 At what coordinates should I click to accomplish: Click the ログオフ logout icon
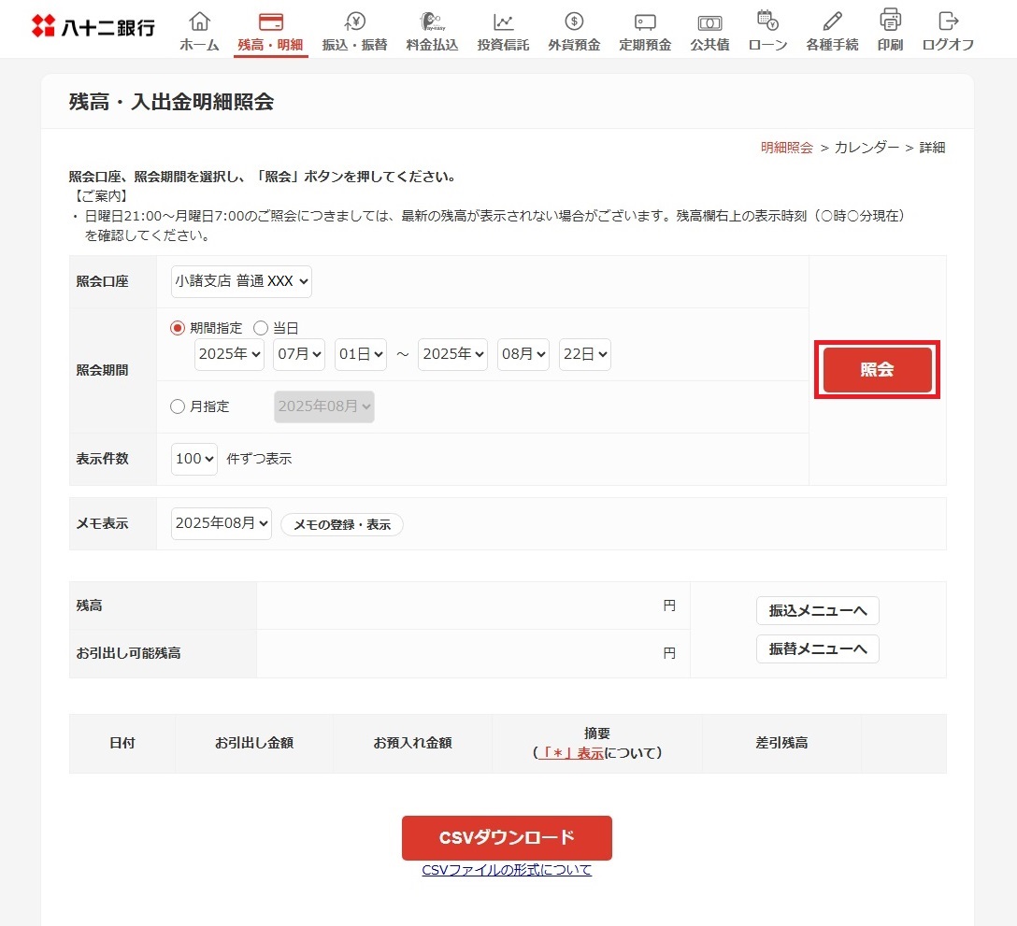pyautogui.click(x=948, y=20)
